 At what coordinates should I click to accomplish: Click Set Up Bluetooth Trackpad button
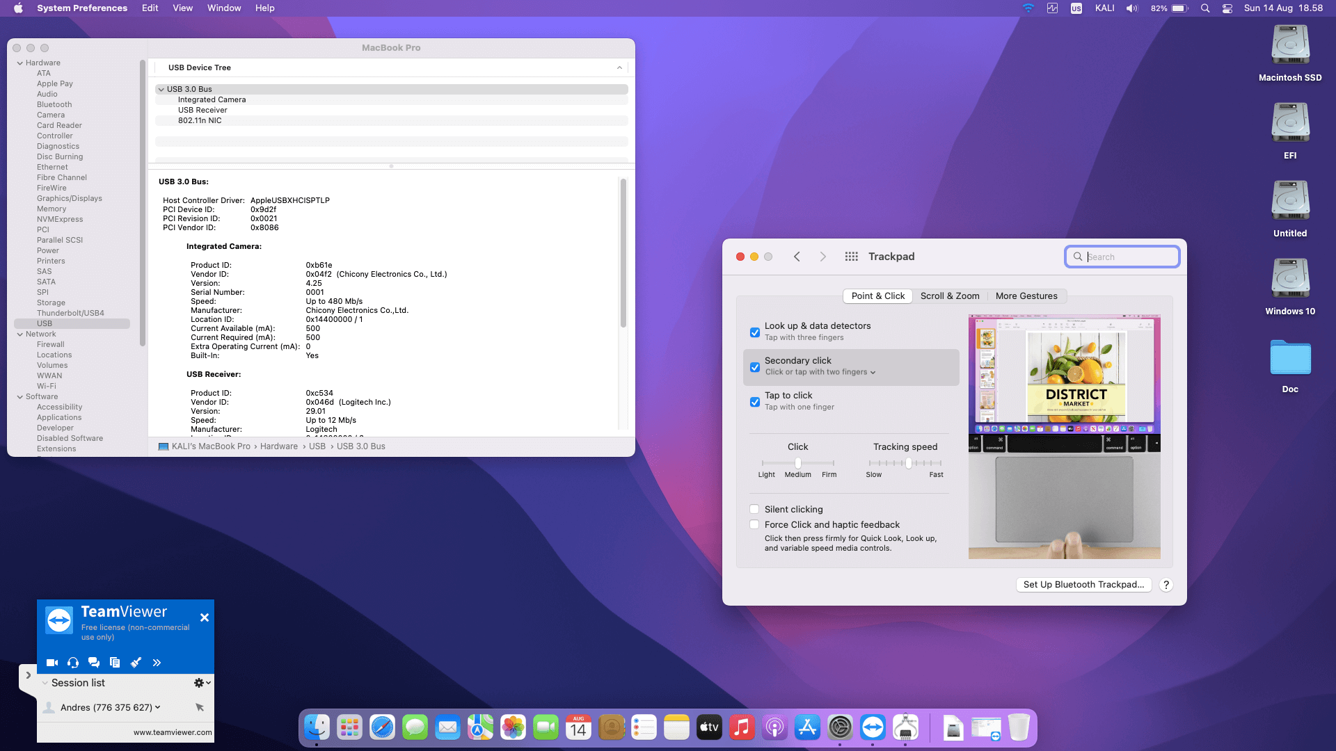1083,585
